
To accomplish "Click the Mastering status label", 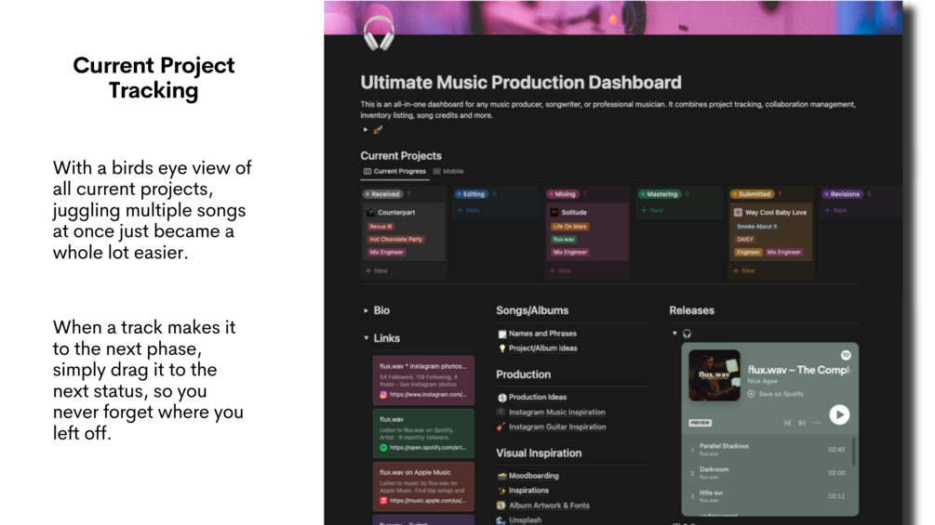I will tap(660, 194).
